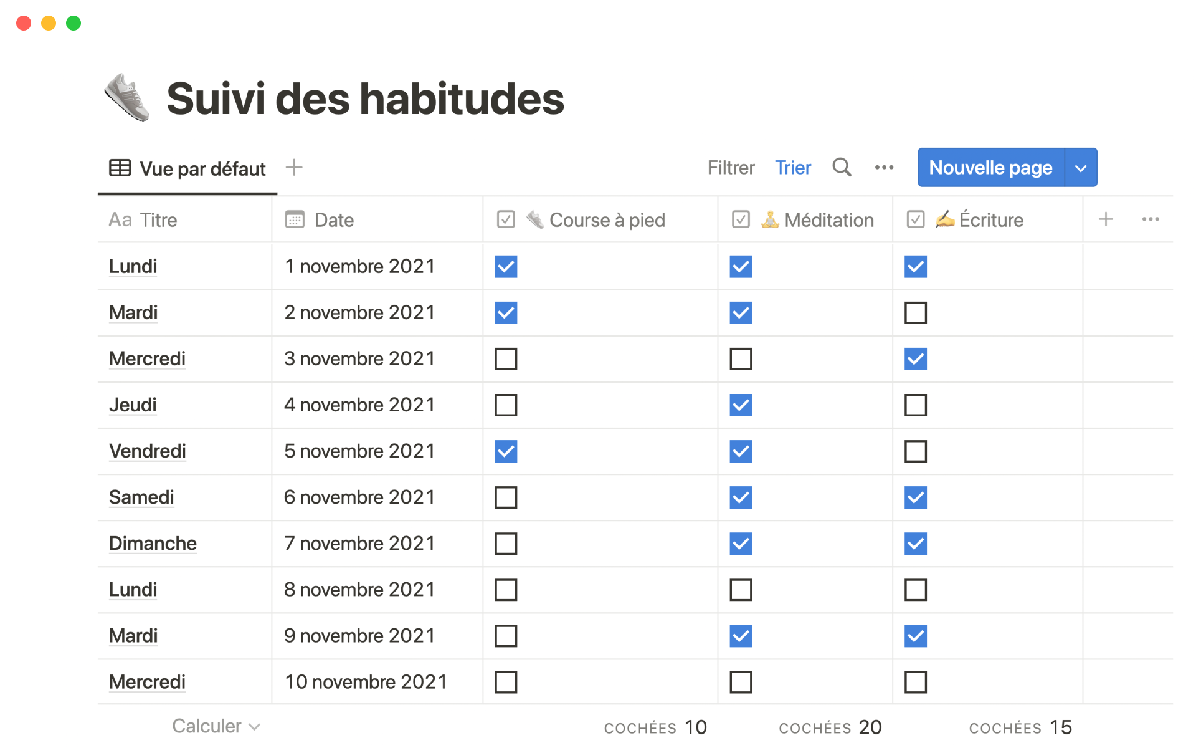Open Cochées calculation under Méditation column
Screen dimensions: 1196x748
coord(830,727)
